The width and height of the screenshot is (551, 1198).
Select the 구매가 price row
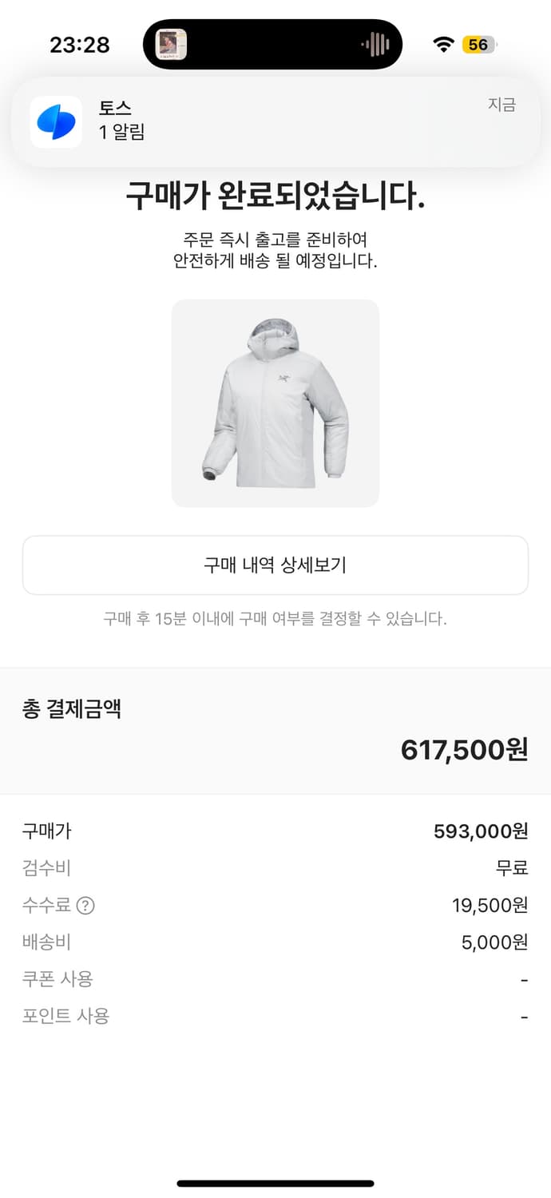275,831
